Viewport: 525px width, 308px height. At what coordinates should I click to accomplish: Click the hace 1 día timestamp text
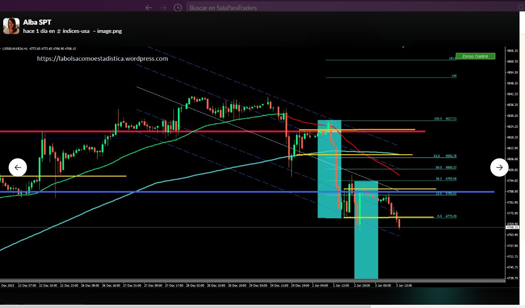coord(35,31)
